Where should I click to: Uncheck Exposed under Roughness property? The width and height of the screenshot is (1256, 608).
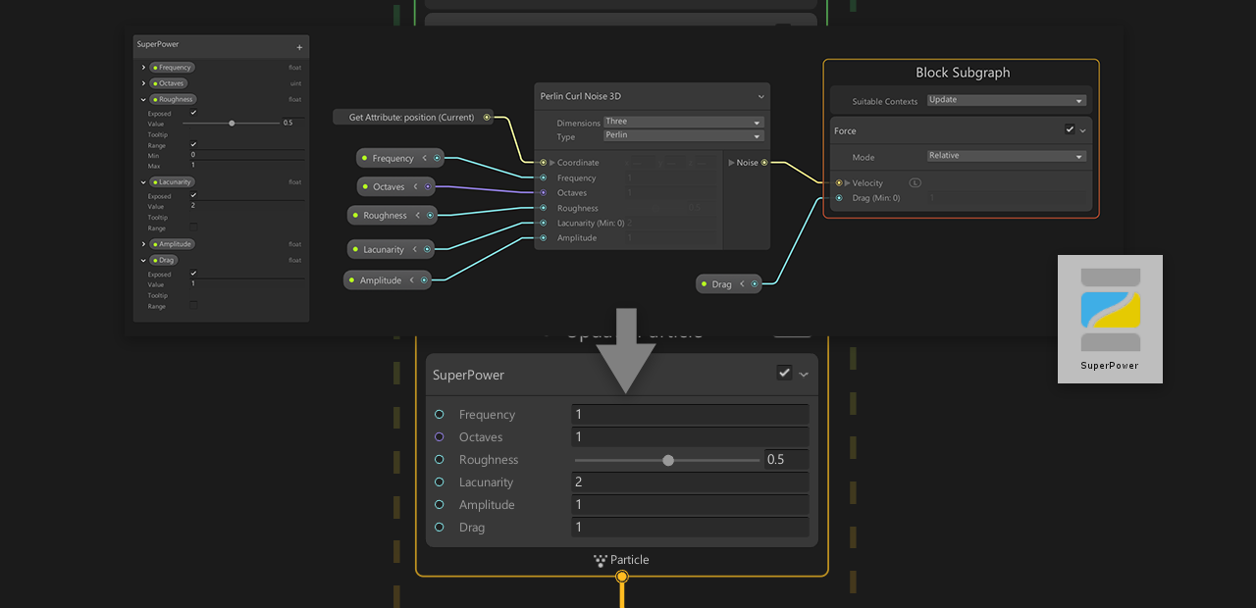coord(193,113)
